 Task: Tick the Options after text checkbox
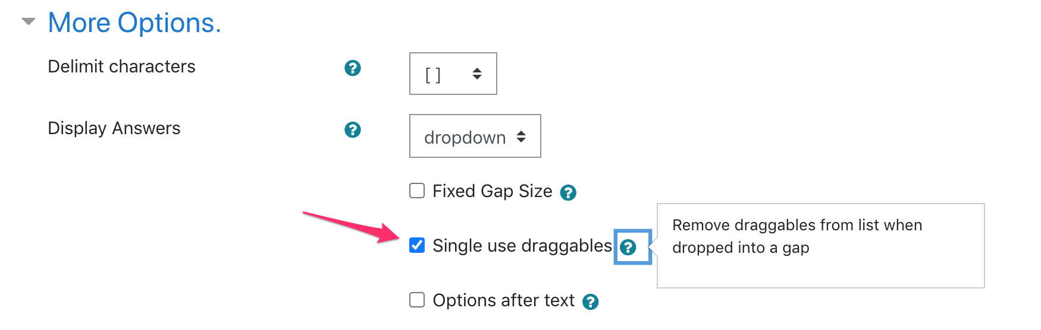click(417, 300)
